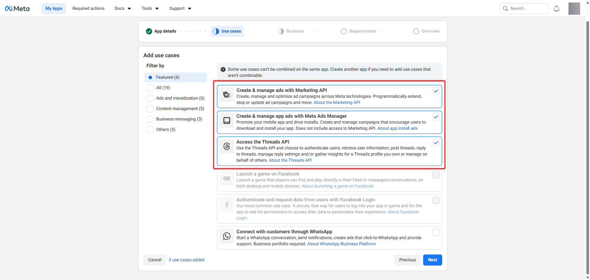Screen dimensions: 590x280
Task: Click the Threads API logo icon
Action: coord(227,146)
